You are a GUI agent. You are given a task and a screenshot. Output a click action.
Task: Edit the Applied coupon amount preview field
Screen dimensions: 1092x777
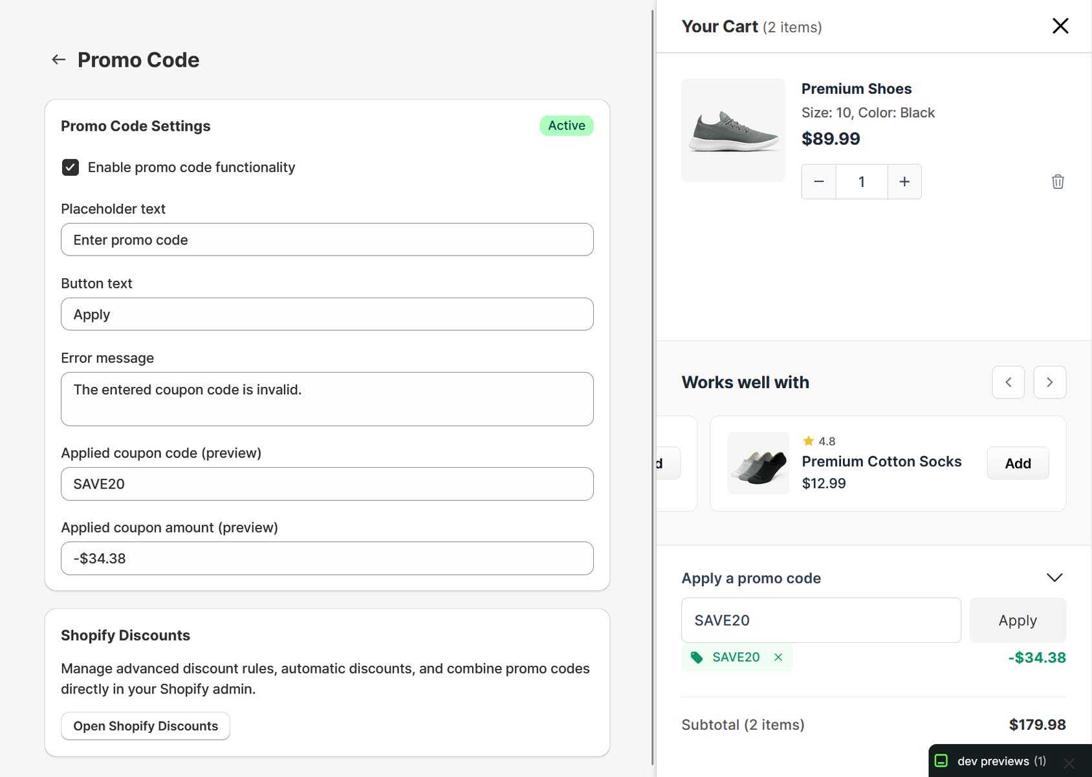point(327,558)
